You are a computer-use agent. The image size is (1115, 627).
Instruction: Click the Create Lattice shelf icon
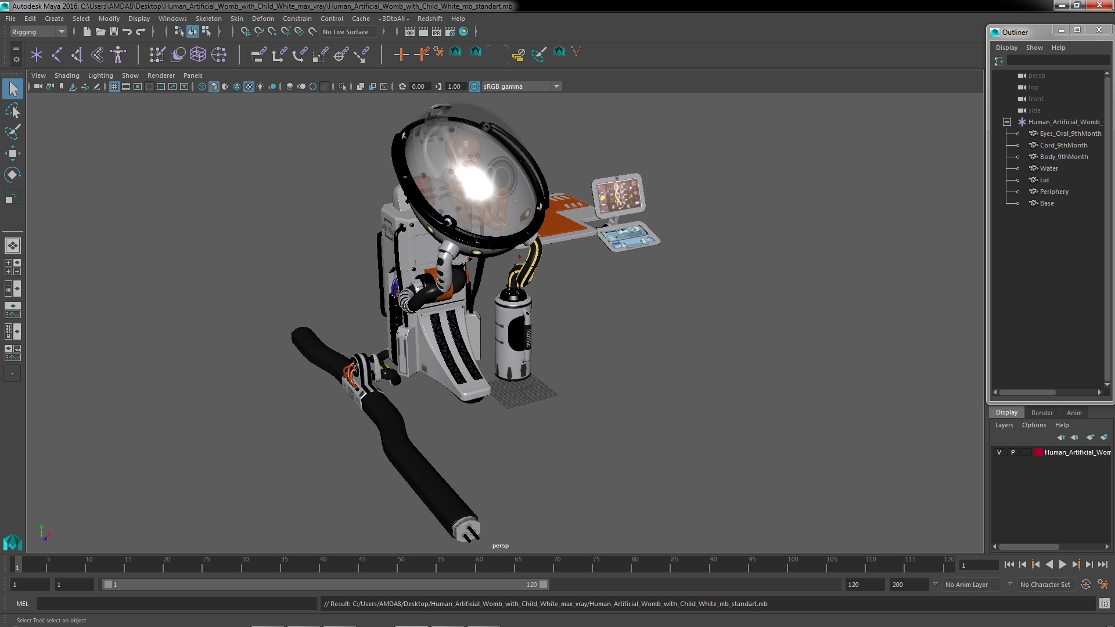(198, 55)
